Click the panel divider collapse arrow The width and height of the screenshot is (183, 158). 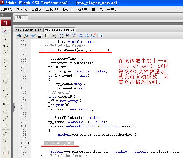pyautogui.click(x=14, y=107)
